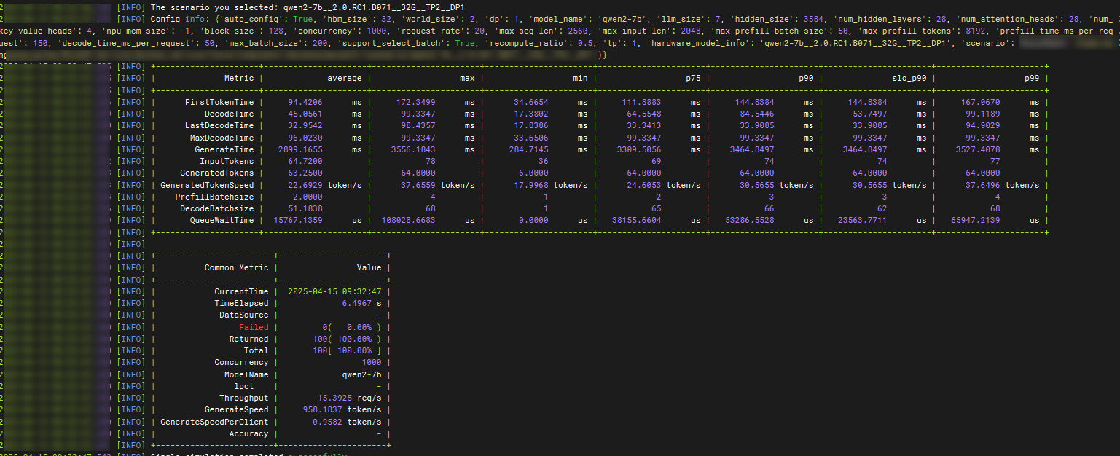Click GenerateTime p75 value 3309.5056

click(639, 149)
